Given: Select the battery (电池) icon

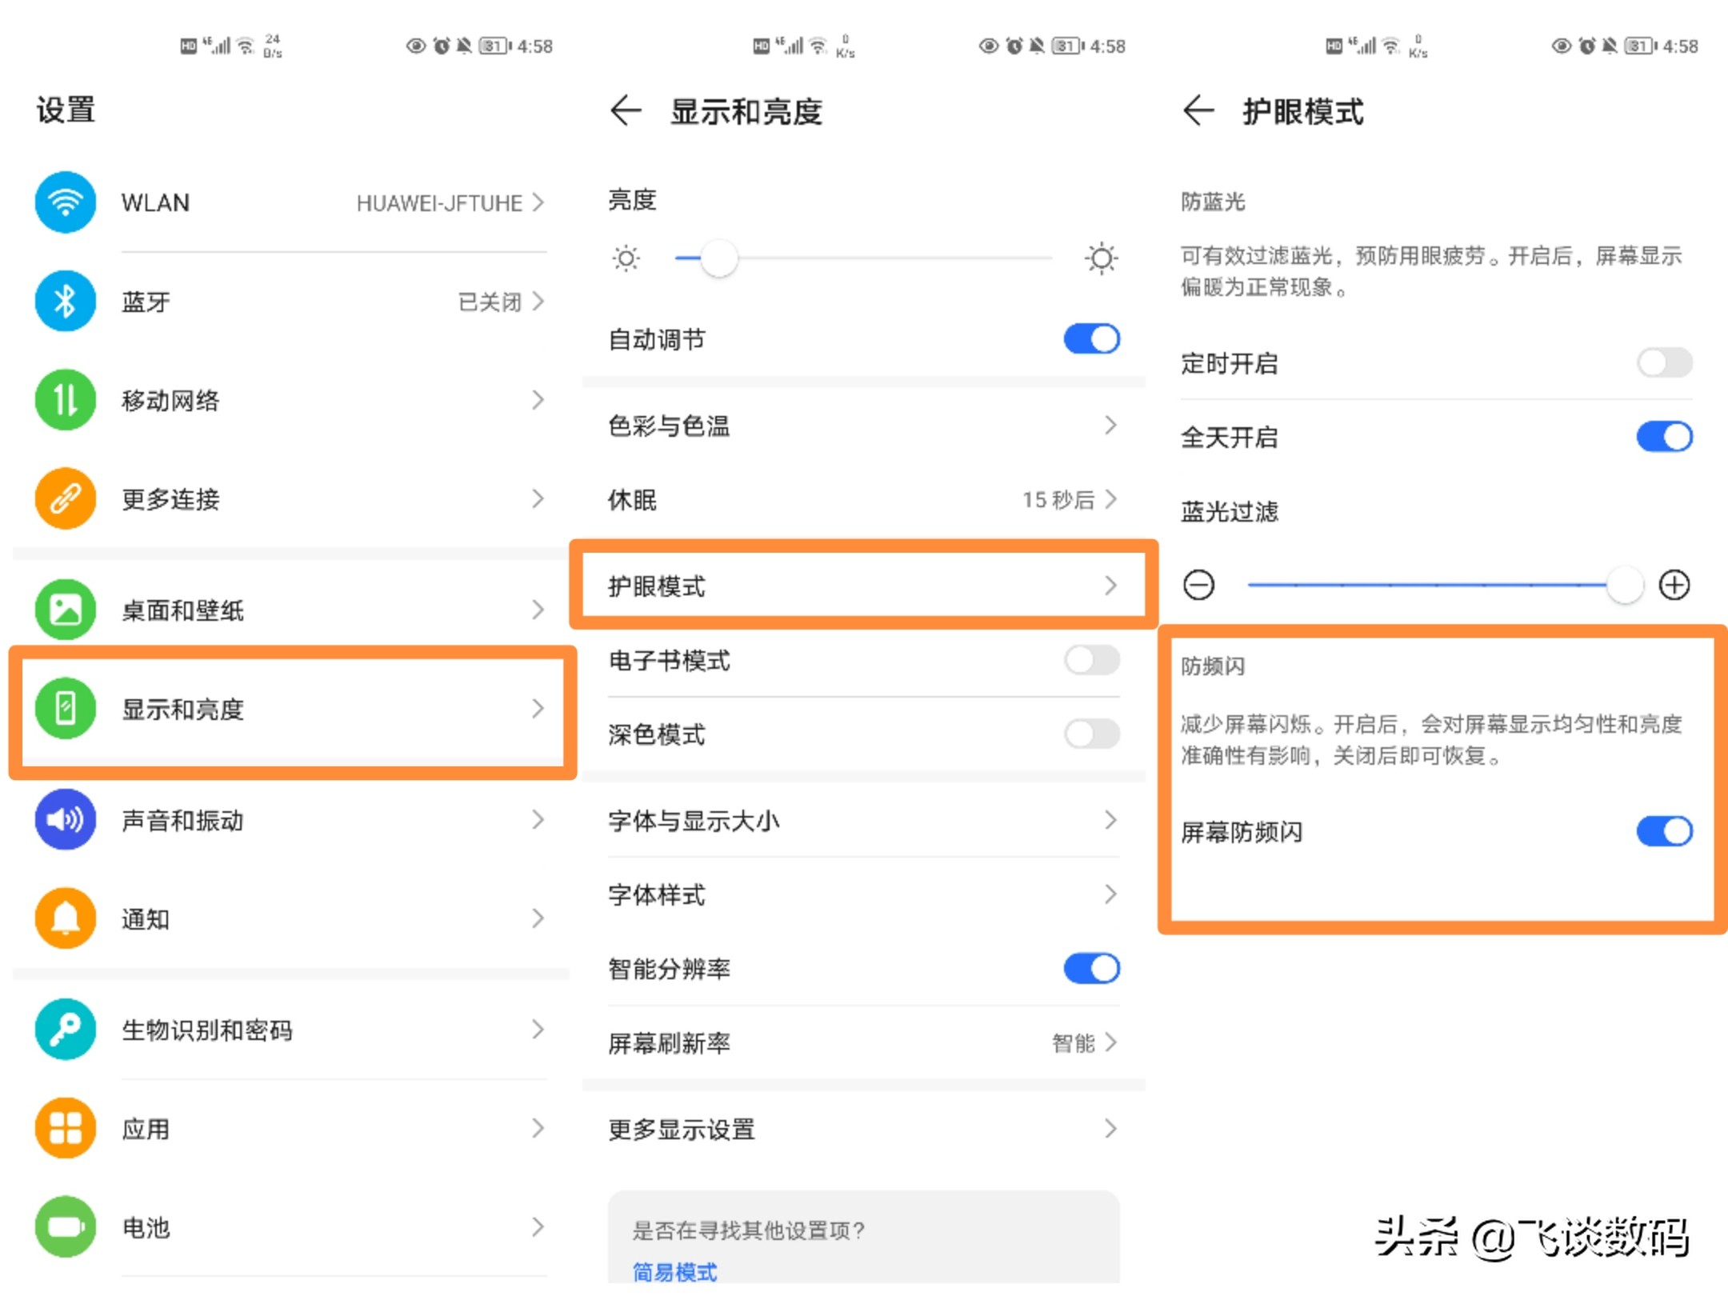Looking at the screenshot, I should 64,1228.
